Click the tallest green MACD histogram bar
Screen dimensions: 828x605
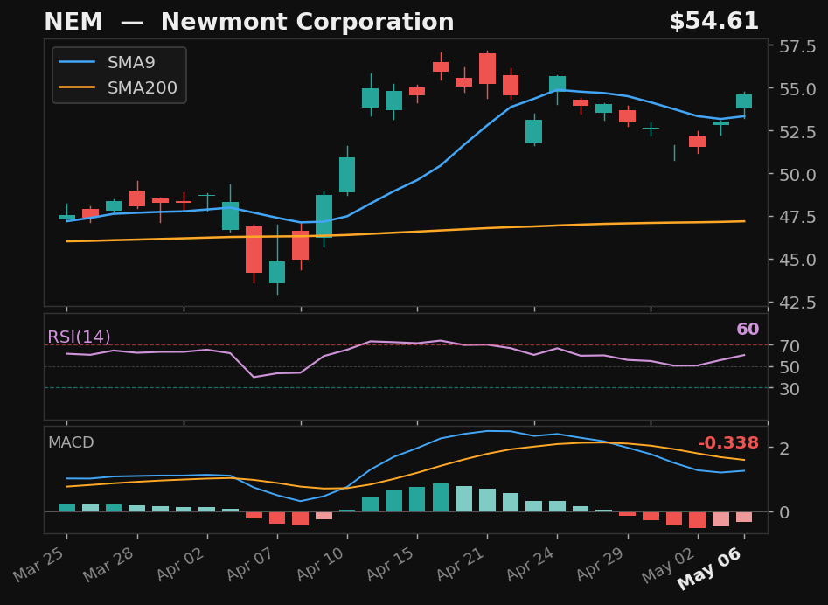point(441,497)
